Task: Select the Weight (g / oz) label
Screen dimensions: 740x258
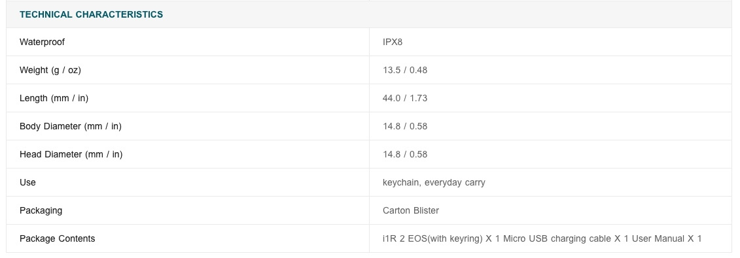Action: click(x=50, y=70)
